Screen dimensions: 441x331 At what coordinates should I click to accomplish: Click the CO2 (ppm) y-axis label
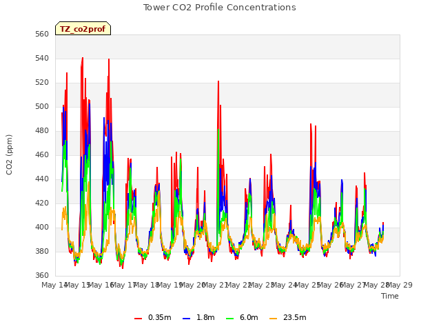pyautogui.click(x=9, y=154)
